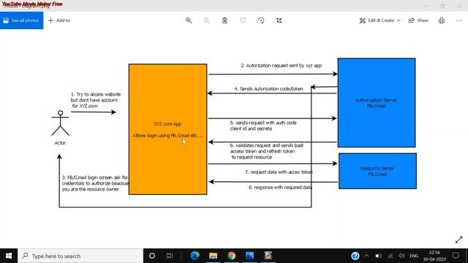Viewport: 468px width, 263px height.
Task: Open Task View on taskbar
Action: click(170, 256)
